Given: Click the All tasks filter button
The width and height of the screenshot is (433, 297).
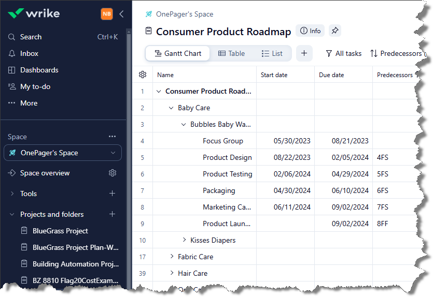Looking at the screenshot, I should 343,53.
